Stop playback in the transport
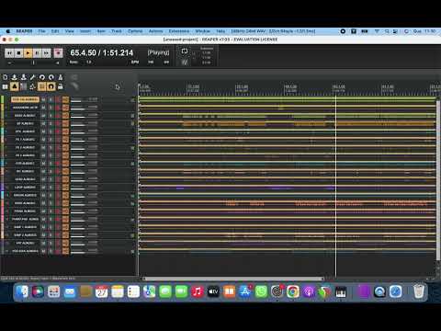 18,53
